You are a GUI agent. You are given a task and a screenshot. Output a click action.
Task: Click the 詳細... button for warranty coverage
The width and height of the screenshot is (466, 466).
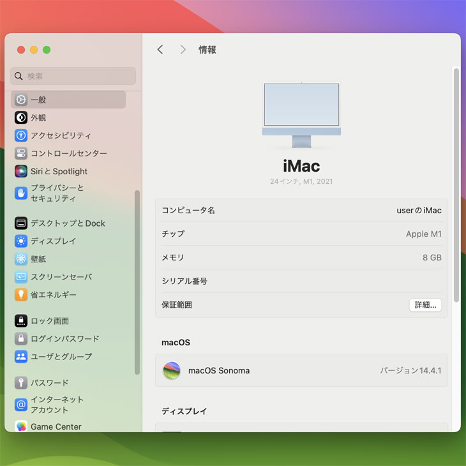pyautogui.click(x=425, y=305)
